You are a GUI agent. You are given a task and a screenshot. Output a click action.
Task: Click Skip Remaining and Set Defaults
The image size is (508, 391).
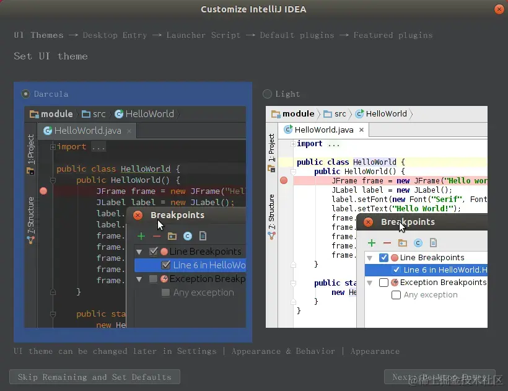coord(95,377)
